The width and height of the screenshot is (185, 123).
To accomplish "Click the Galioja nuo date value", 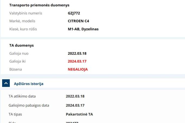I will pos(77,53).
